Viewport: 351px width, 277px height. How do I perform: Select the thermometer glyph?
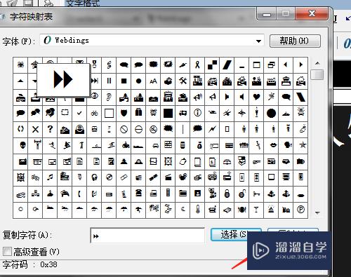click(197, 210)
